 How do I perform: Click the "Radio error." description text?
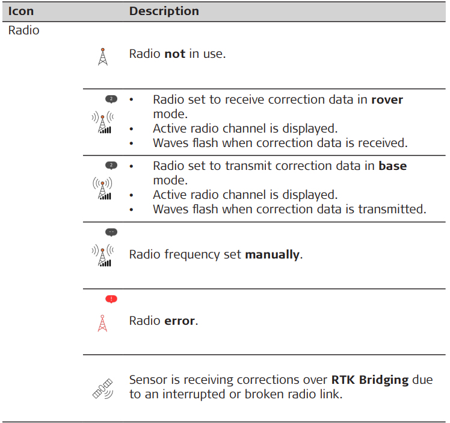(x=164, y=321)
